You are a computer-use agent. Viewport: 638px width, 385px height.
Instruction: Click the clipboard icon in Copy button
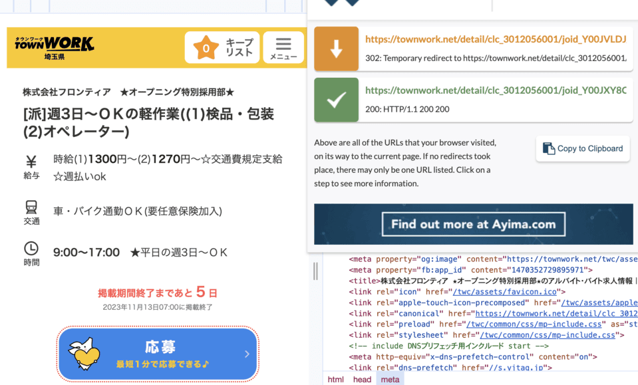pos(548,149)
